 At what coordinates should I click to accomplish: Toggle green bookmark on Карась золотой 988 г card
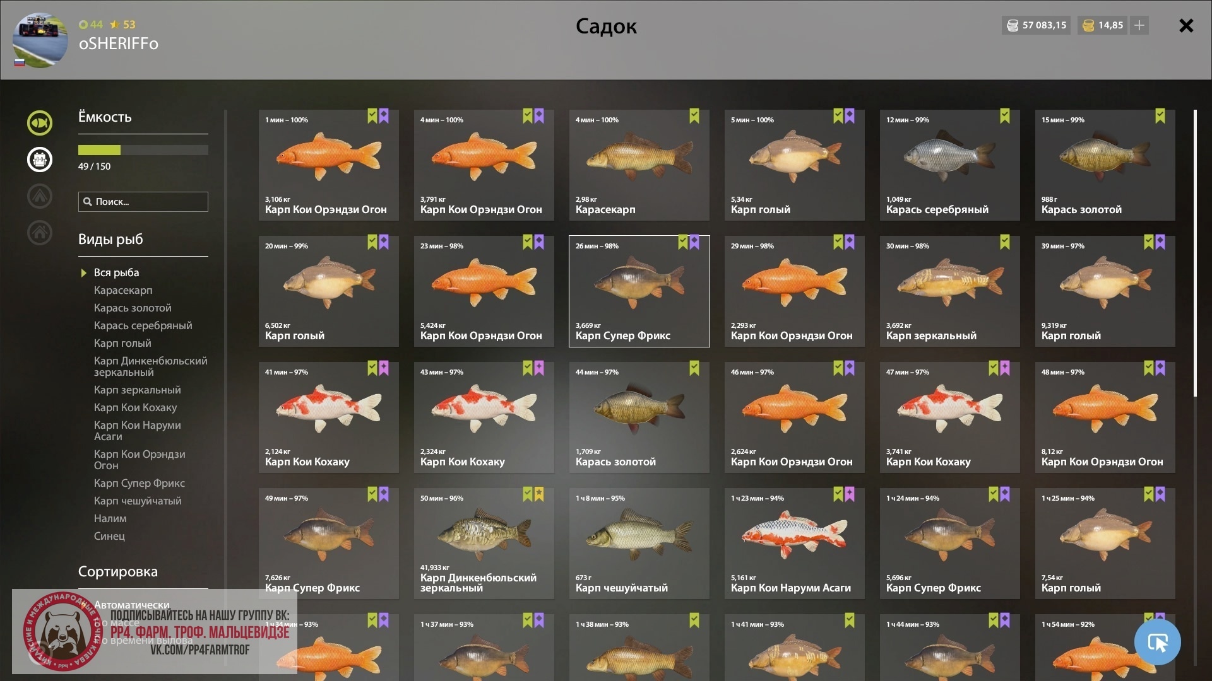click(1160, 116)
